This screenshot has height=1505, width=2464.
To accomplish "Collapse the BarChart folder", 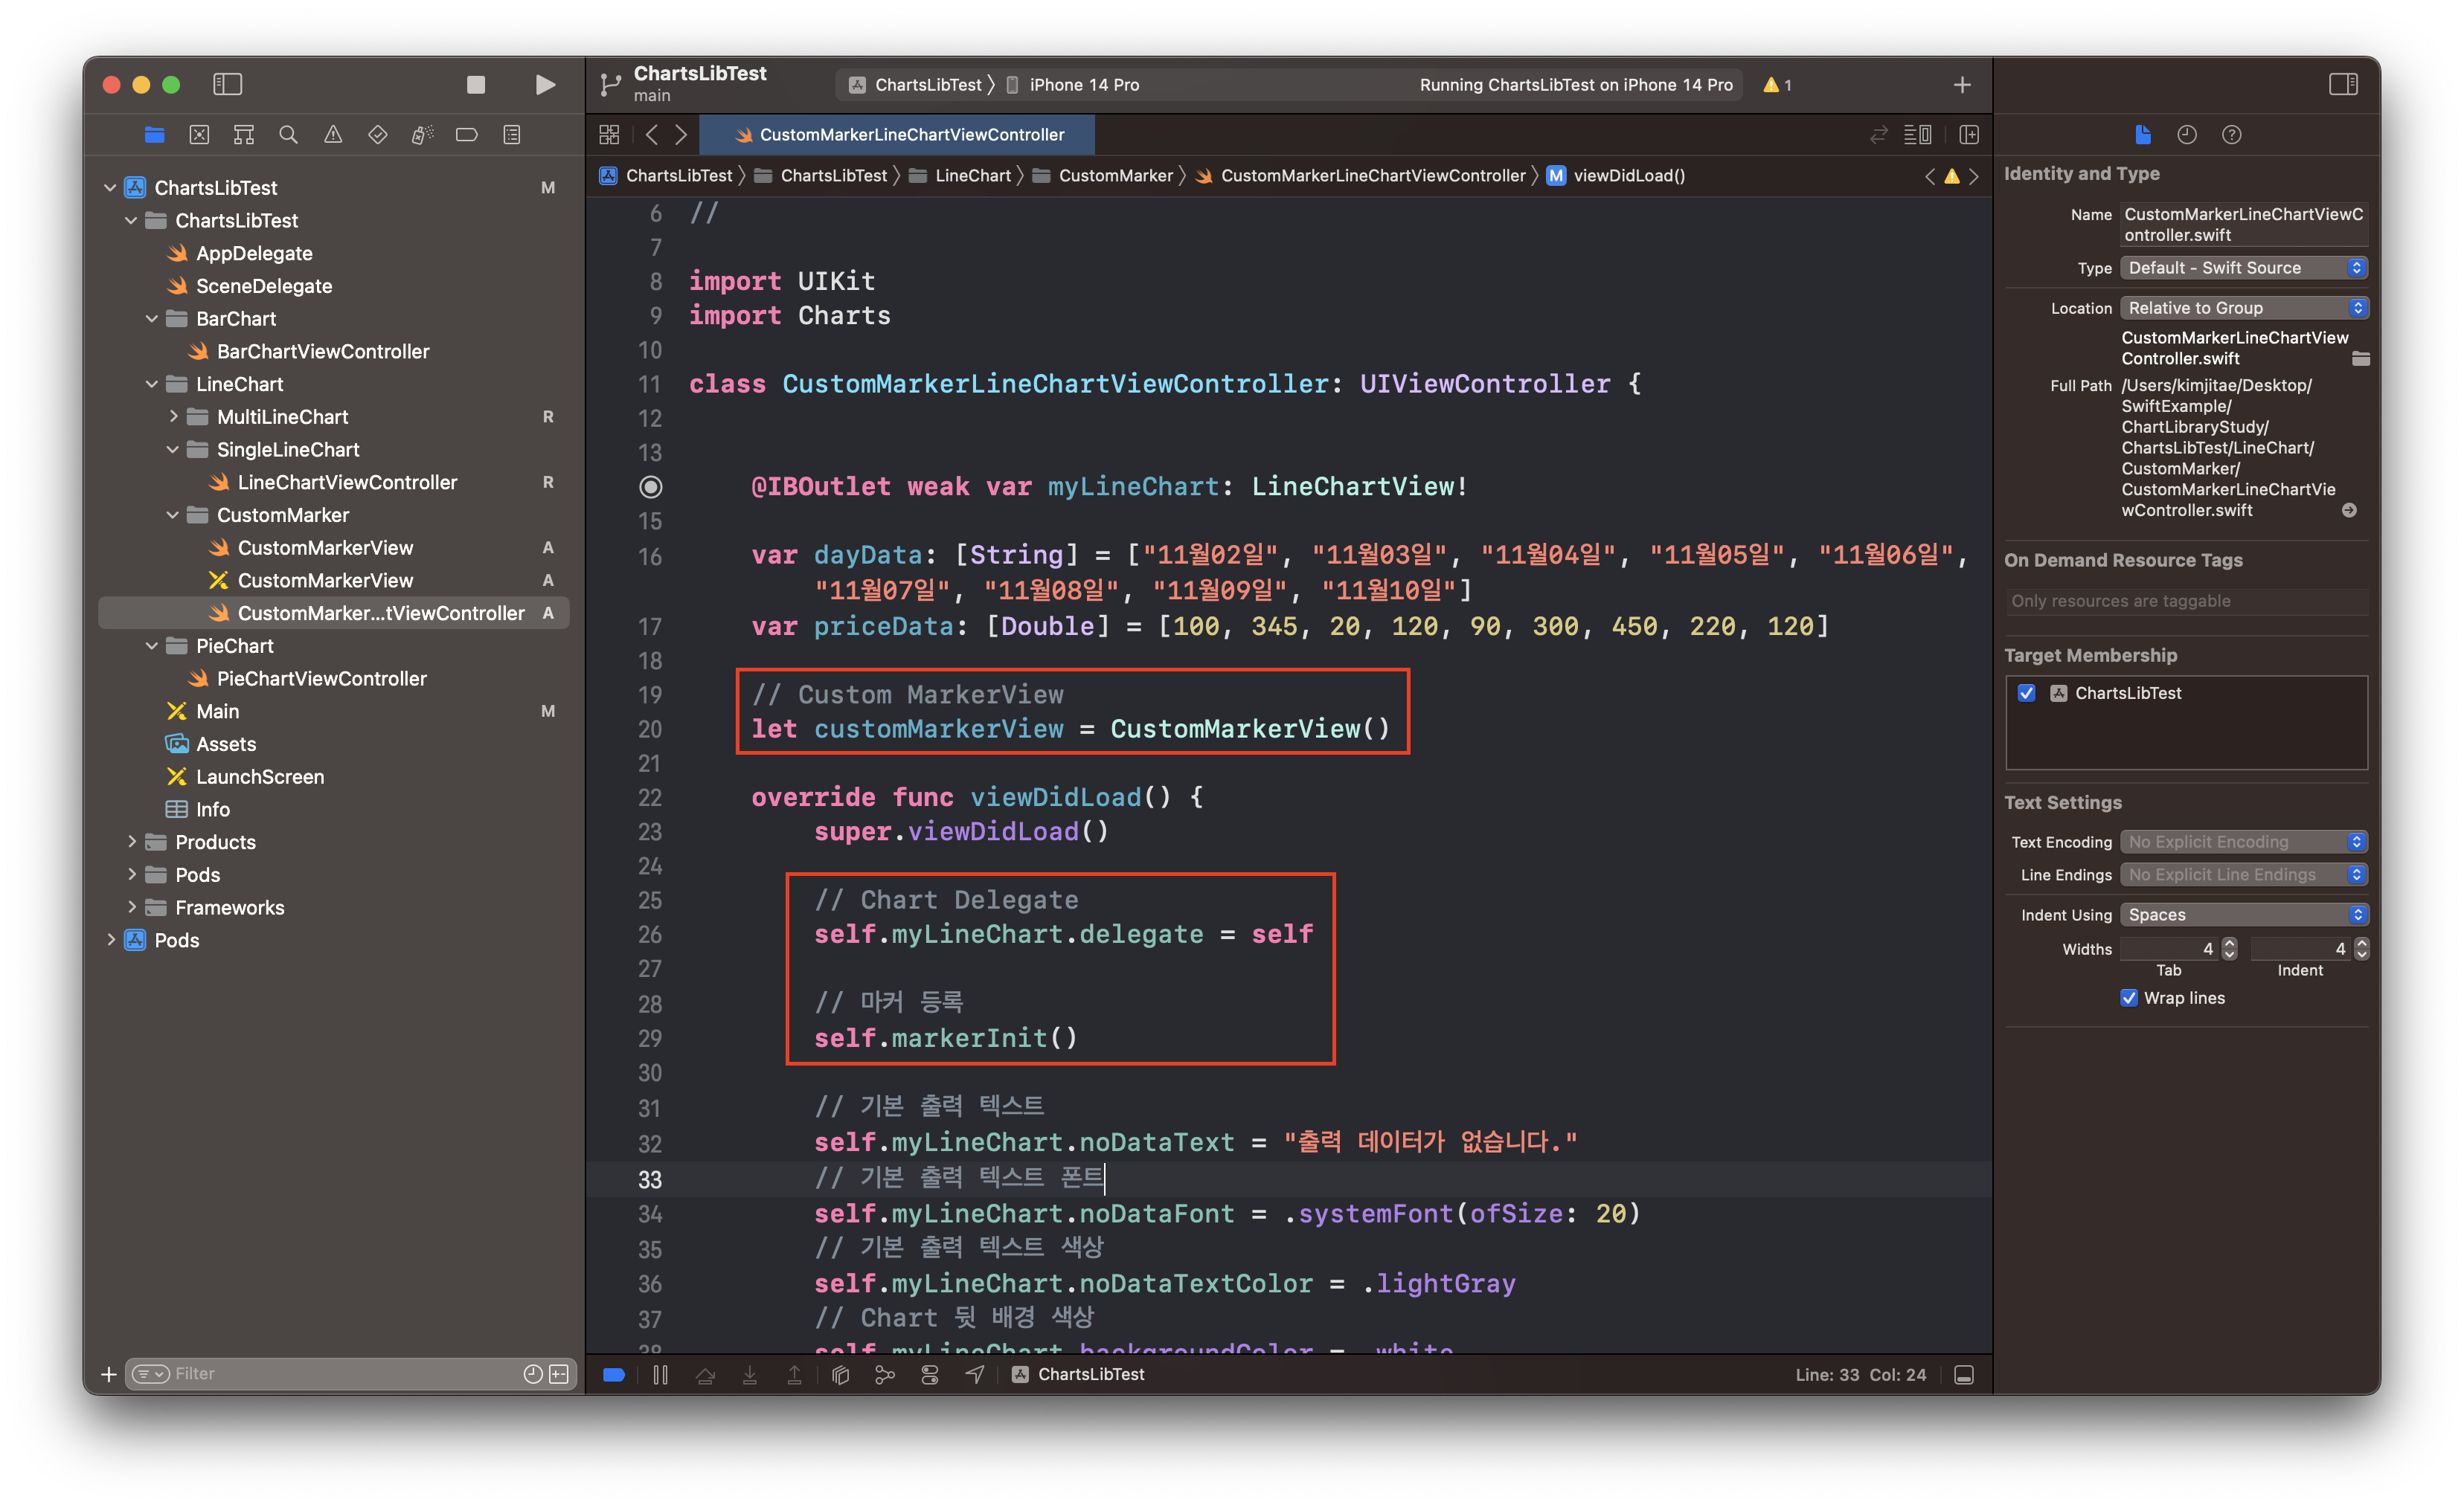I will tap(152, 319).
